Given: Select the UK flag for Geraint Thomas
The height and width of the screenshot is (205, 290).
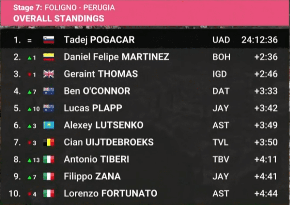Looking at the screenshot, I should coord(49,74).
